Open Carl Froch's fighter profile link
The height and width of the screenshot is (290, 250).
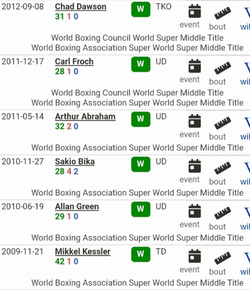[74, 61]
